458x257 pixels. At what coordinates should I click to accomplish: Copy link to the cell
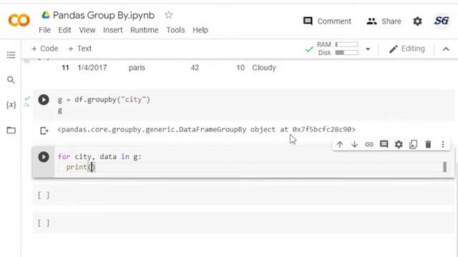coord(369,144)
